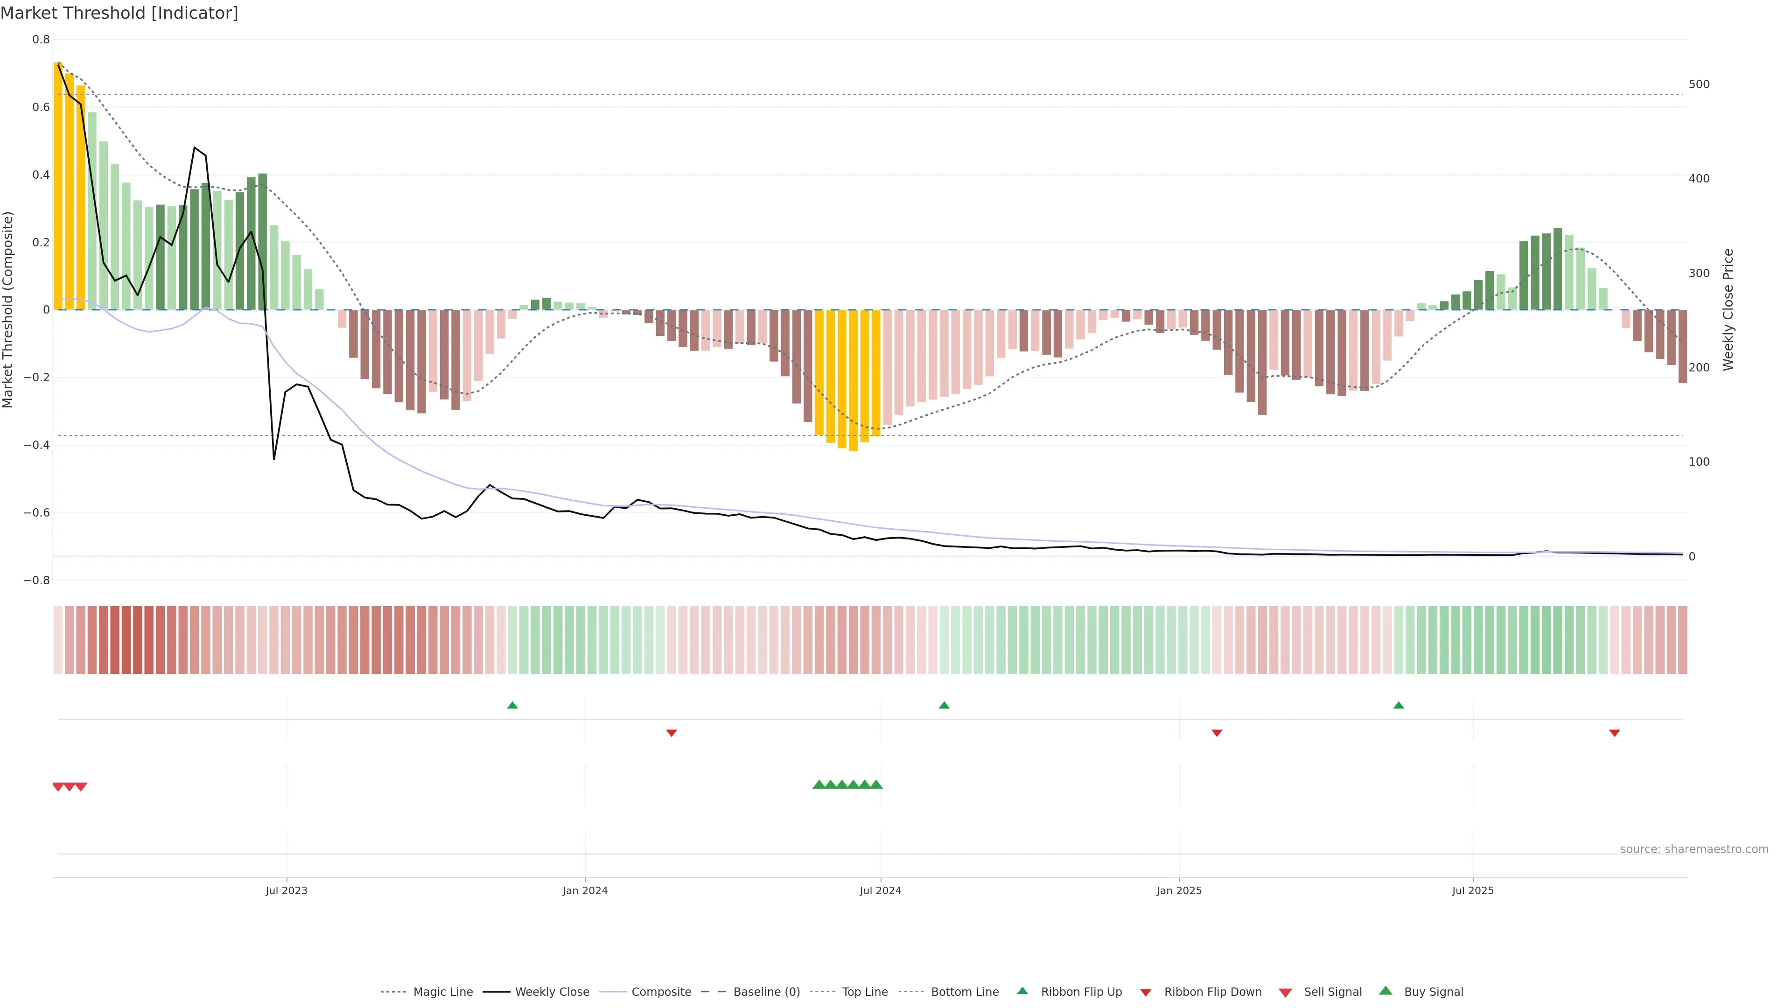The image size is (1792, 1008).
Task: Click the last ribbon flip down marker in late 2025
Action: pos(1615,733)
